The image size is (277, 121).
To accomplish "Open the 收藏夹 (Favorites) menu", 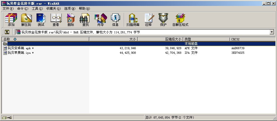I will pyautogui.click(x=53, y=9).
